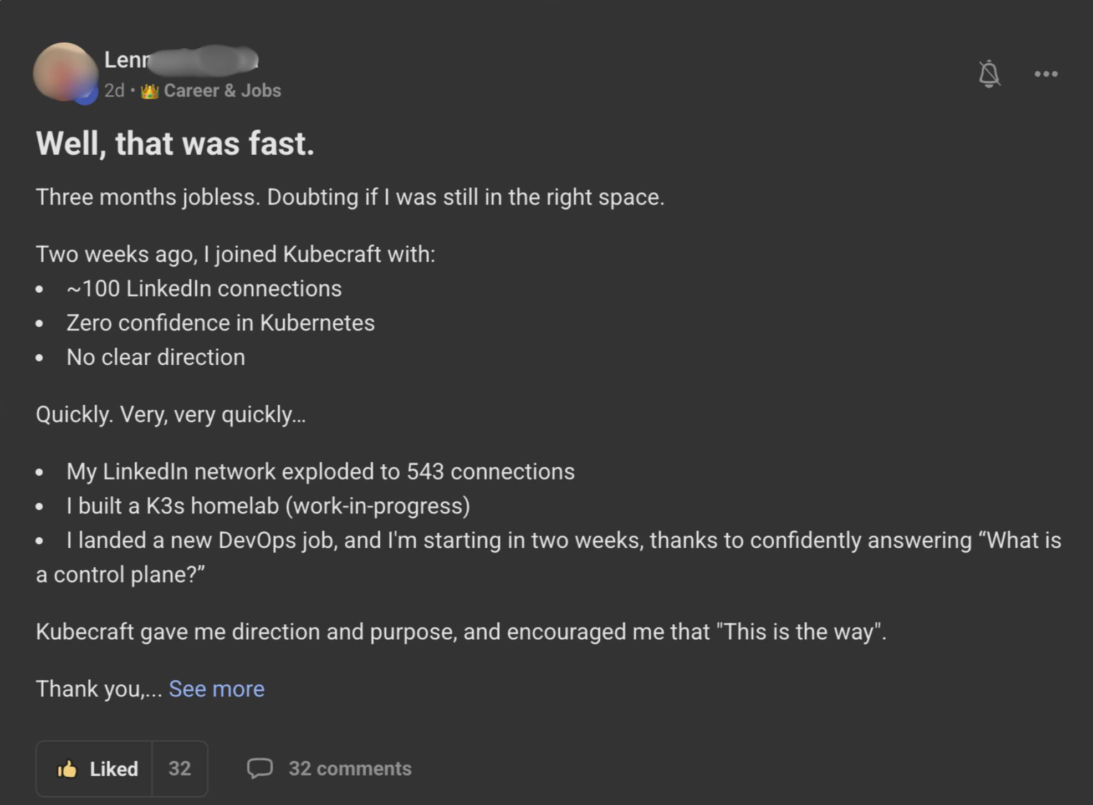
Task: Click the 2d post timestamp
Action: [x=114, y=90]
